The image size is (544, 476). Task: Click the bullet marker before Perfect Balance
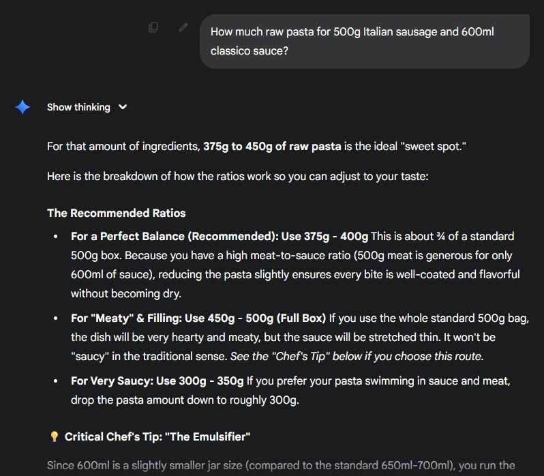click(56, 237)
